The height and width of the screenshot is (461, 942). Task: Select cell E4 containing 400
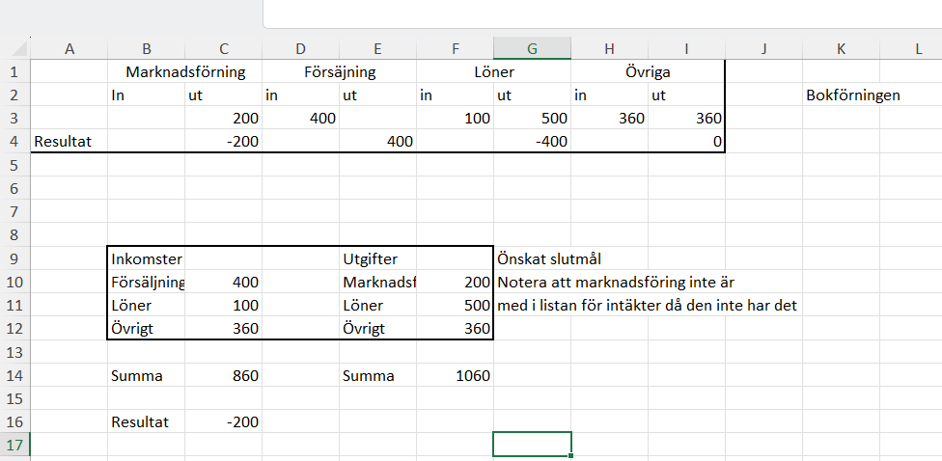click(378, 142)
